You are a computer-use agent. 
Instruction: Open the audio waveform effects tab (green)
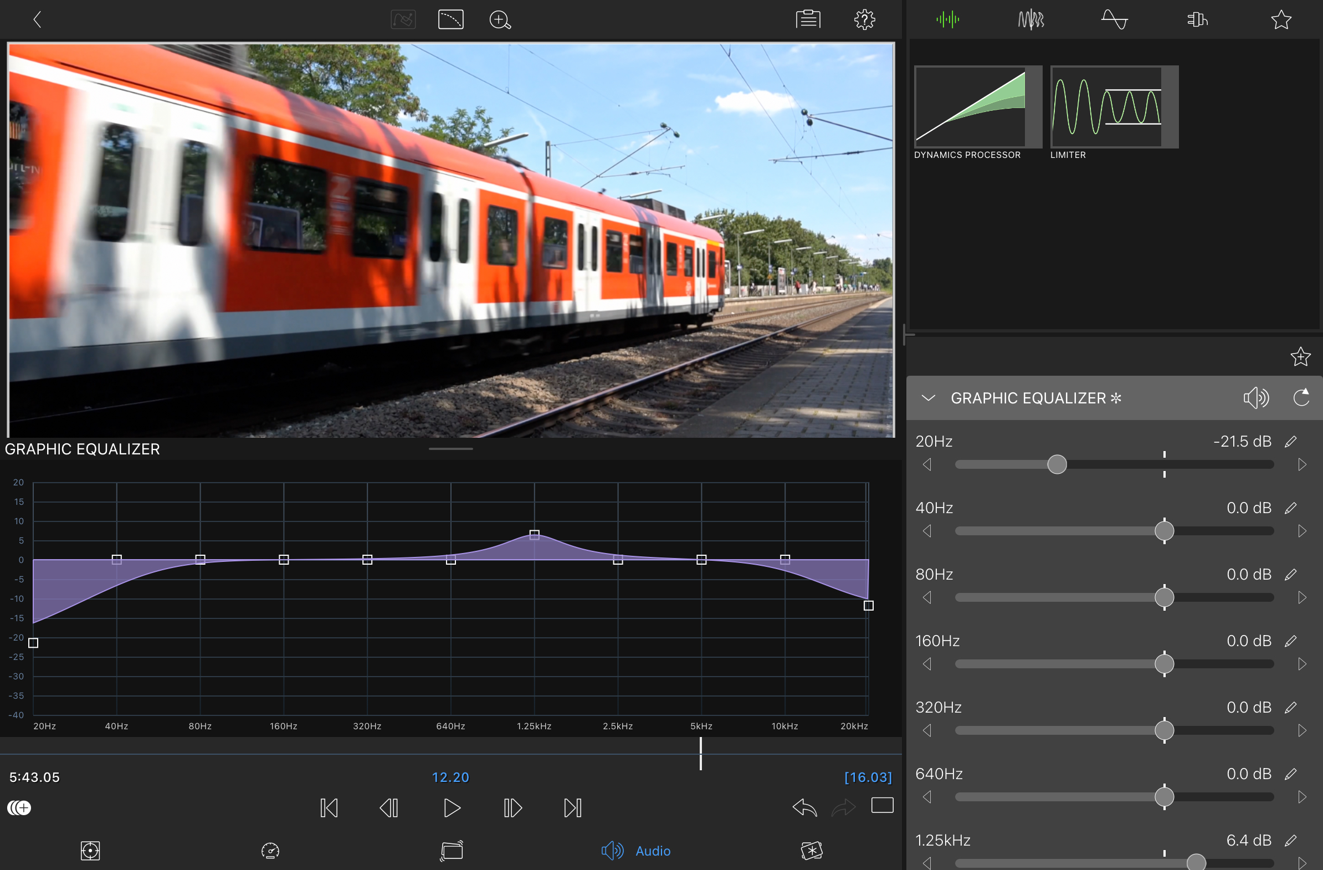[x=947, y=20]
